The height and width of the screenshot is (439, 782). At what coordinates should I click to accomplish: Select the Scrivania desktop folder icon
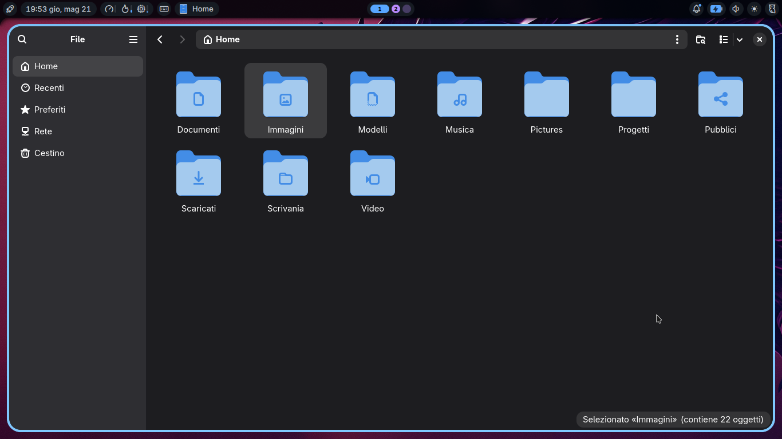[x=286, y=173]
